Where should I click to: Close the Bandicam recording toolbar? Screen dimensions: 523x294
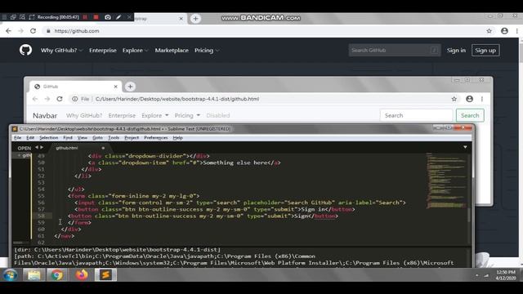coord(129,17)
